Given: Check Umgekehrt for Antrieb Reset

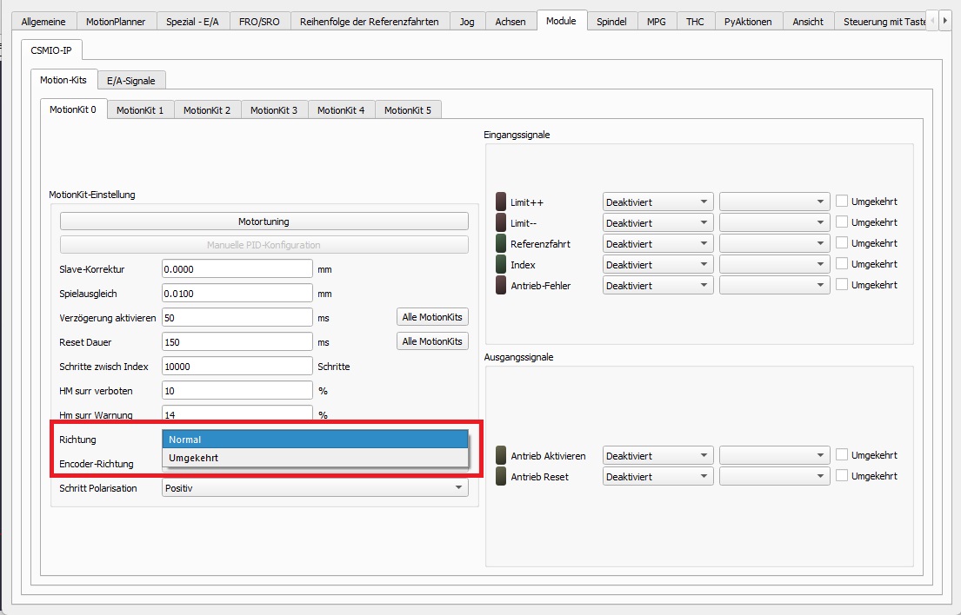Looking at the screenshot, I should (x=842, y=475).
